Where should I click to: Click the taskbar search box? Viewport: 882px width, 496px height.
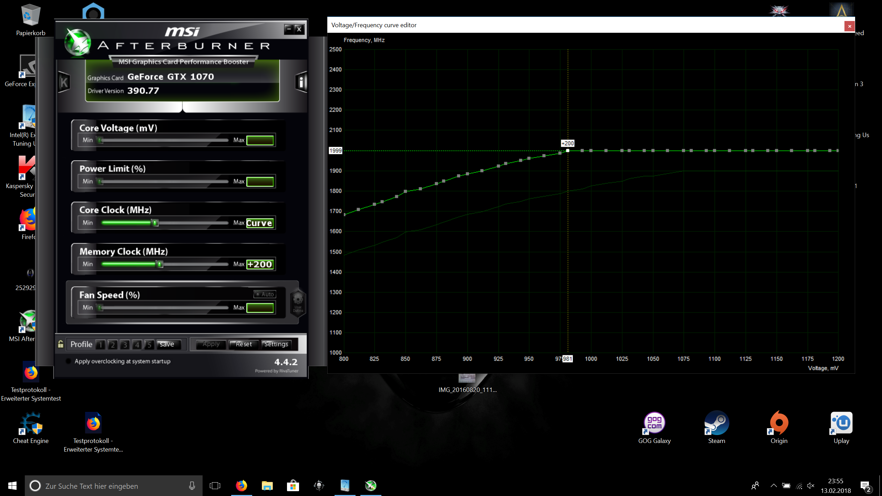pos(114,486)
